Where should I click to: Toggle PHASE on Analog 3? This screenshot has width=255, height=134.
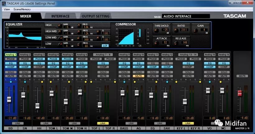pyautogui.click(x=39, y=59)
